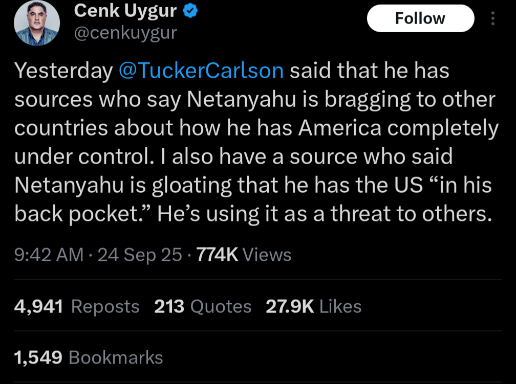Click the Bookmarks label text
The width and height of the screenshot is (516, 384).
(x=116, y=357)
